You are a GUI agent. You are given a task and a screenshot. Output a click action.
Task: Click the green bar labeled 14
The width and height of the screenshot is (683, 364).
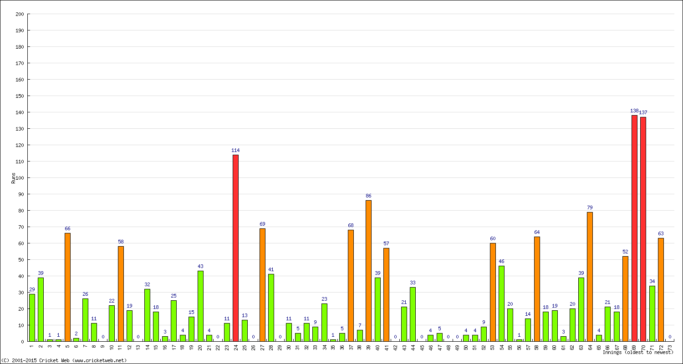[528, 330]
